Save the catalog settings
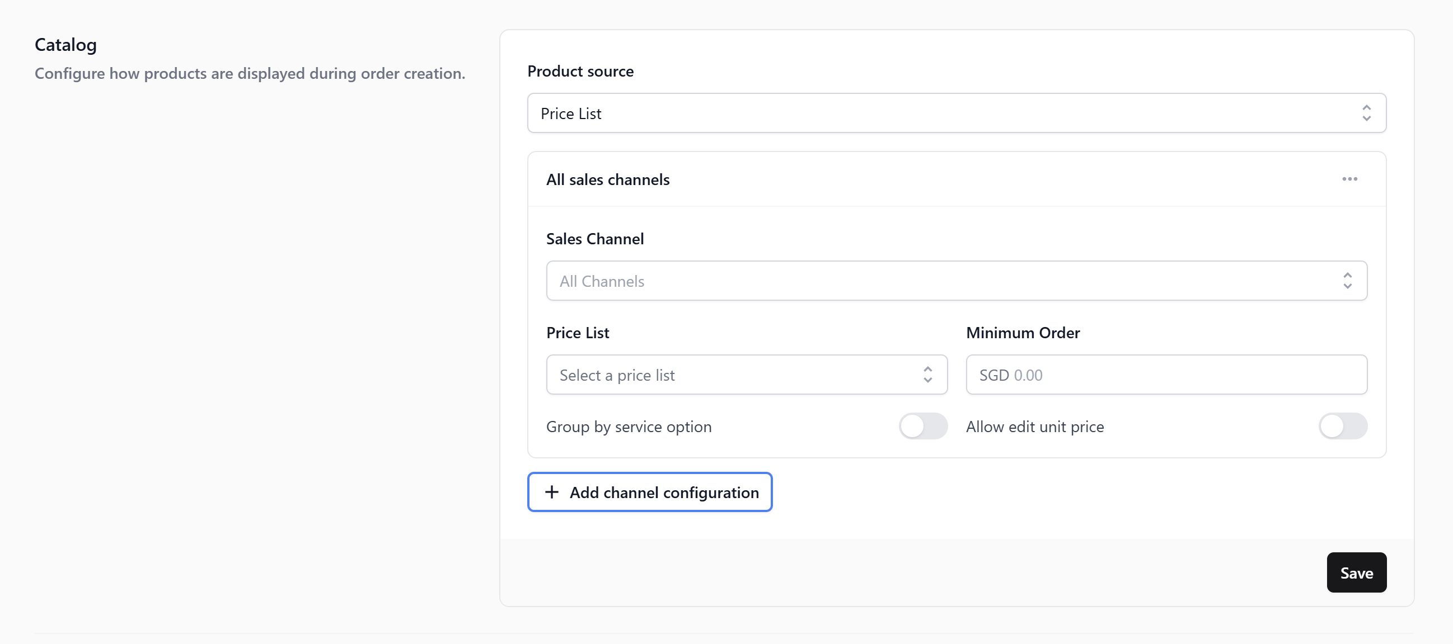Image resolution: width=1453 pixels, height=644 pixels. (1356, 572)
